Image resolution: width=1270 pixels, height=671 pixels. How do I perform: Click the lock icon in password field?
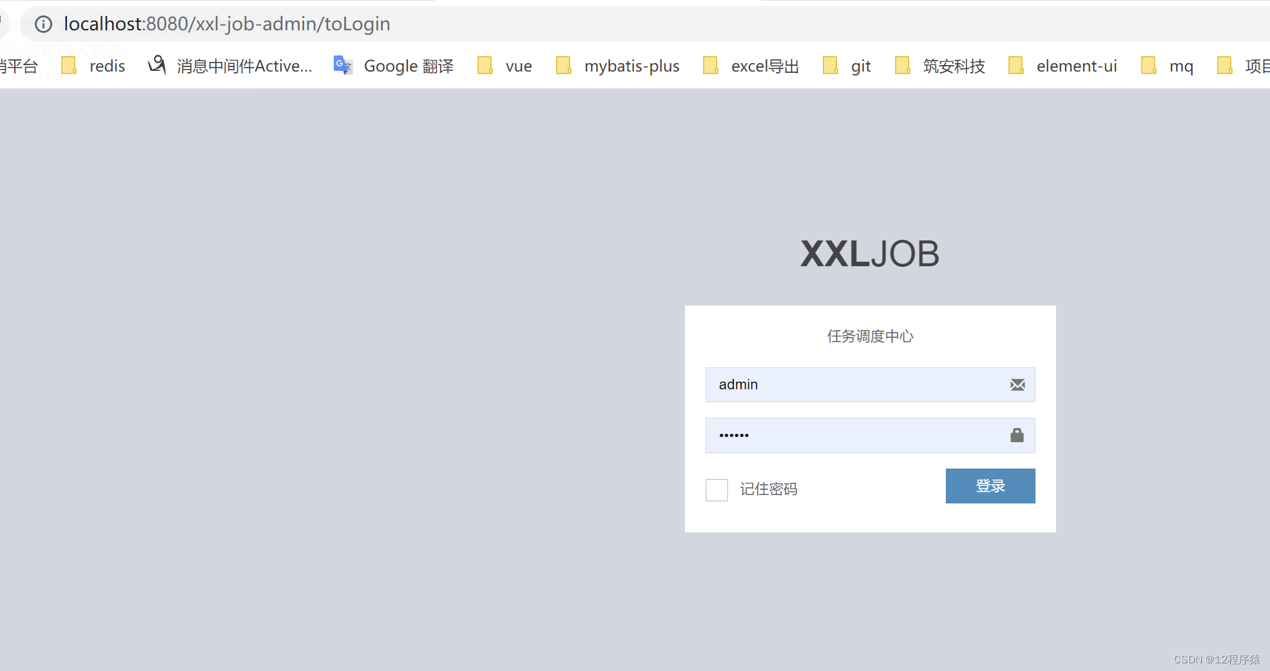(x=1017, y=435)
